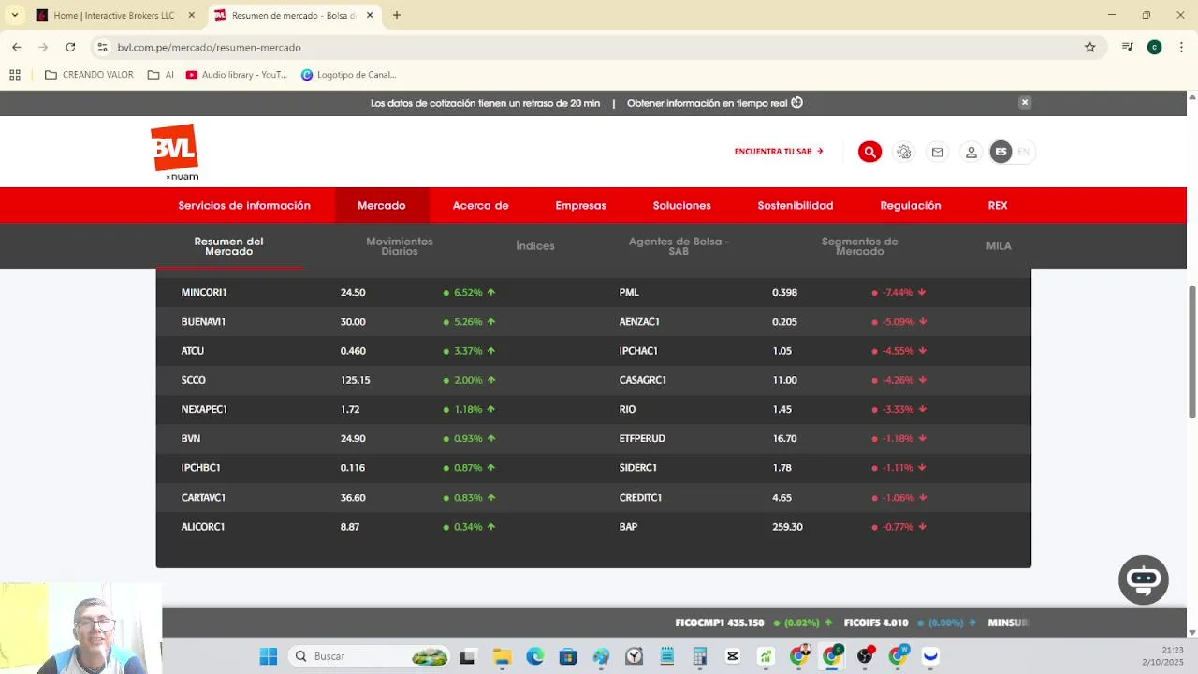Click the BAP stock ticker

point(628,527)
